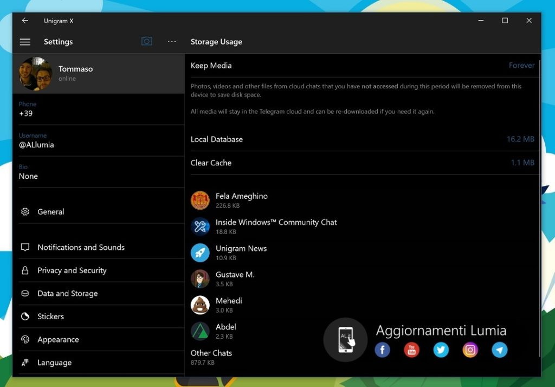555x387 pixels.
Task: Click the Data and Storage disk icon
Action: pyautogui.click(x=25, y=293)
